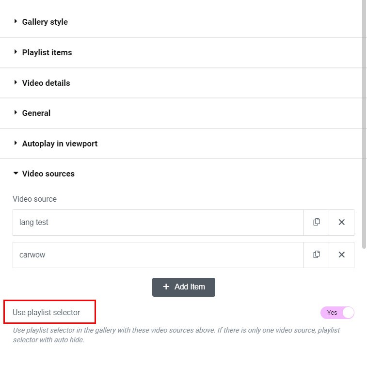Image resolution: width=367 pixels, height=368 pixels.
Task: Collapse the Video sources section arrow
Action: click(16, 173)
